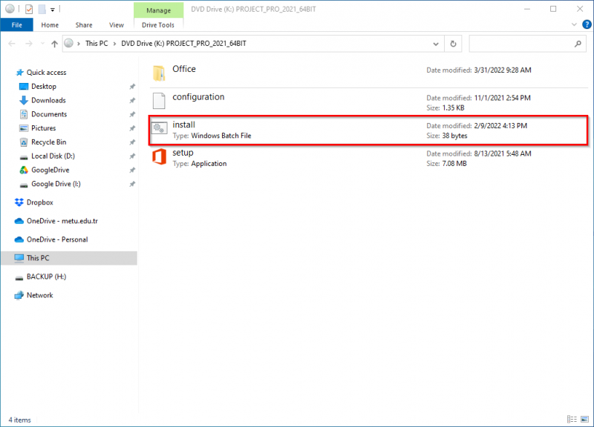Expand the chevron between This PC and DVD Drive
The height and width of the screenshot is (427, 594).
[114, 44]
